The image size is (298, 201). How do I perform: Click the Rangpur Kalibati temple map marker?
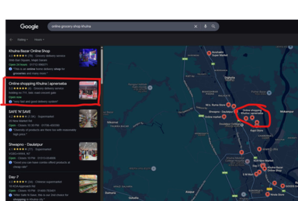coord(150,88)
